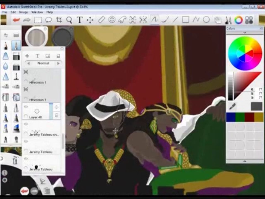The height and width of the screenshot is (199, 265).
Task: Open the File menu
Action: click(x=5, y=12)
